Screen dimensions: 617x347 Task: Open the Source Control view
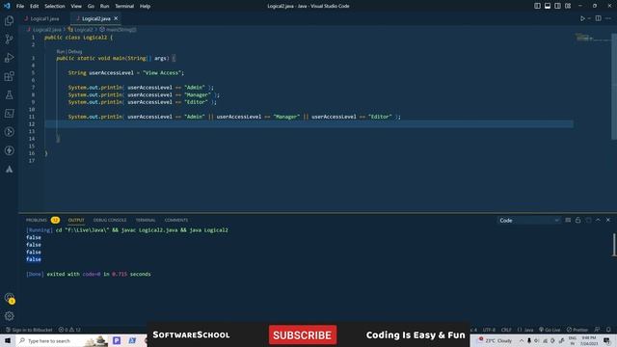click(x=9, y=39)
